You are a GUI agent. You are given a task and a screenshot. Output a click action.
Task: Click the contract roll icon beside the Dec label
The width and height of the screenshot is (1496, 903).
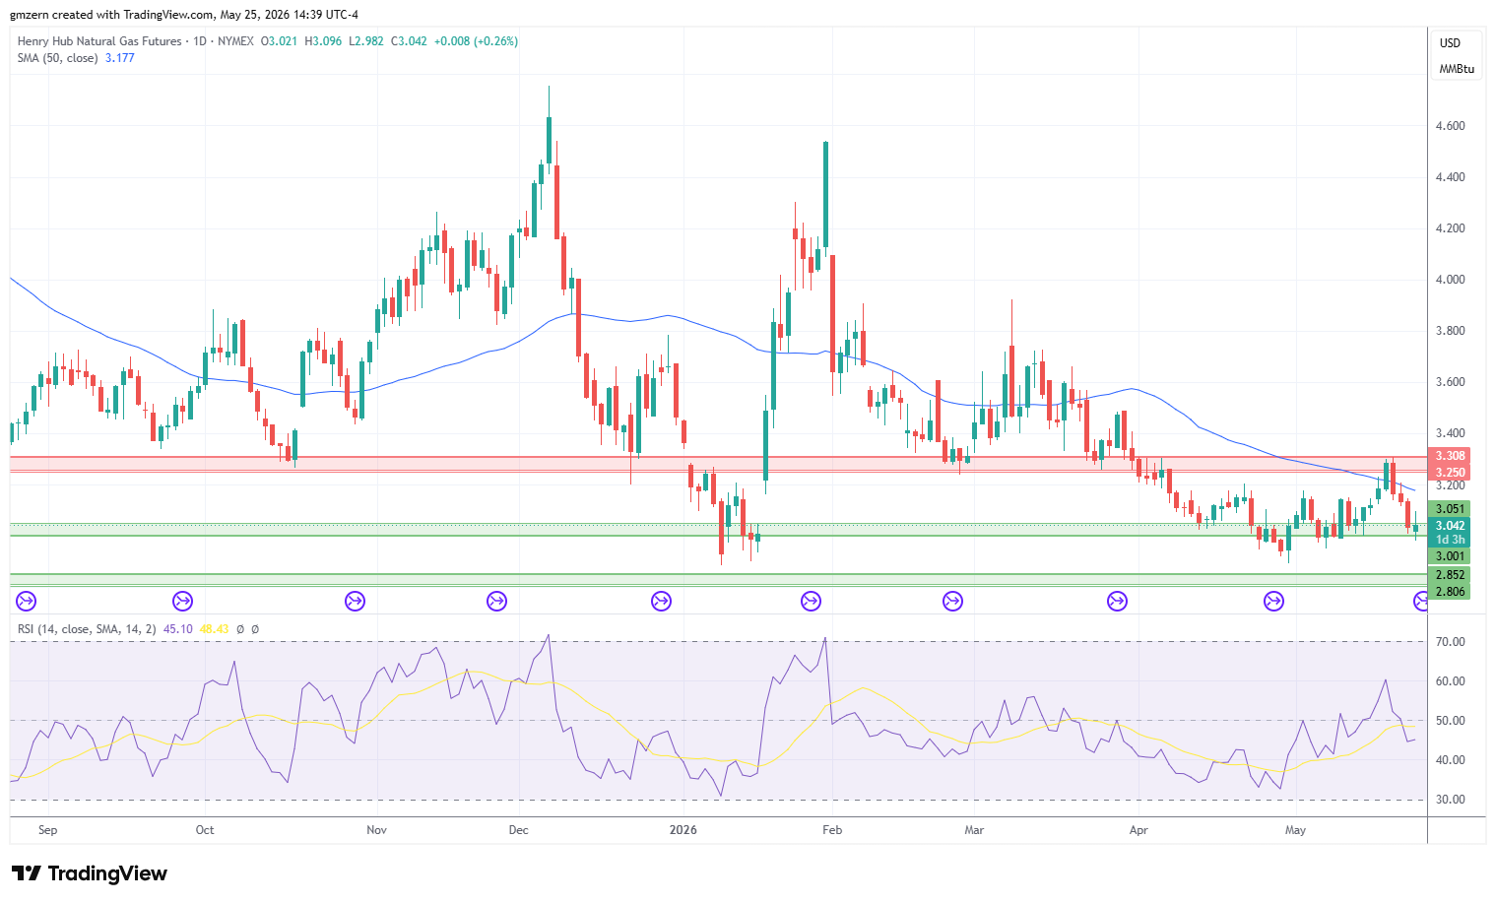[496, 601]
